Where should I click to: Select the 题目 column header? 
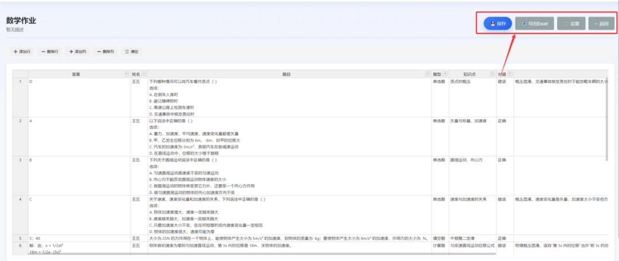pyautogui.click(x=289, y=74)
